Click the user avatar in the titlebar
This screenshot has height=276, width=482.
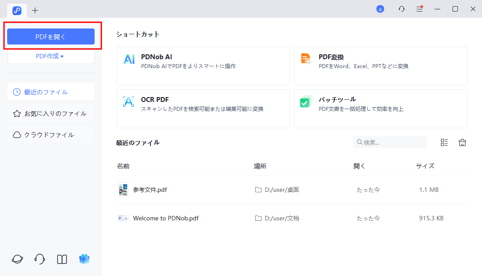380,8
